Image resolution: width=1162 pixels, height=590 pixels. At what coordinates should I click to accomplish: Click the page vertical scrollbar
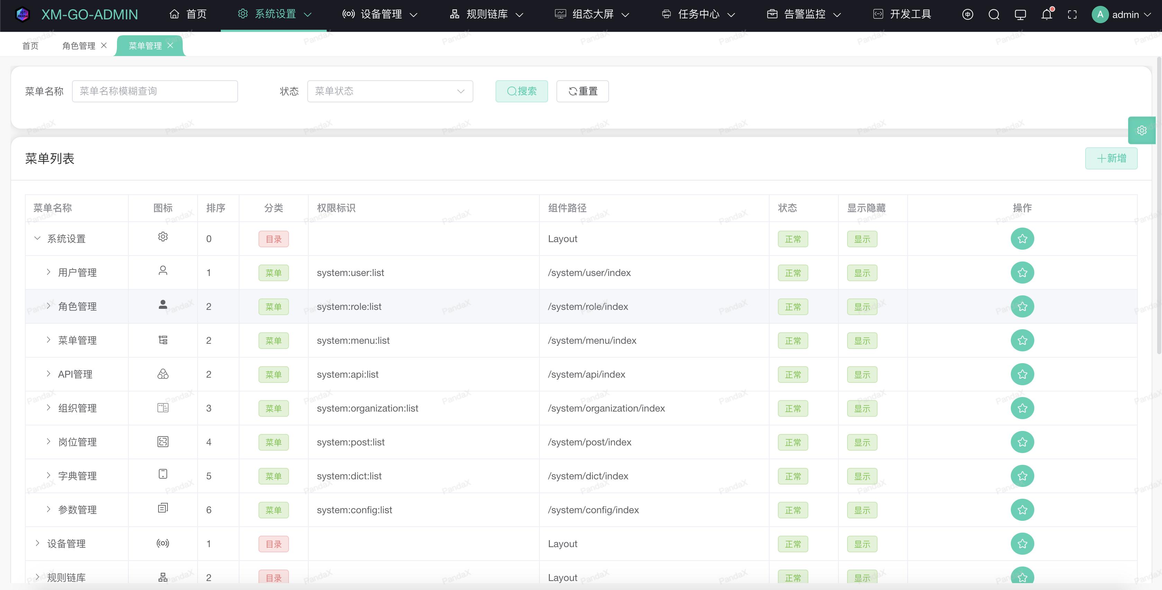(1159, 205)
